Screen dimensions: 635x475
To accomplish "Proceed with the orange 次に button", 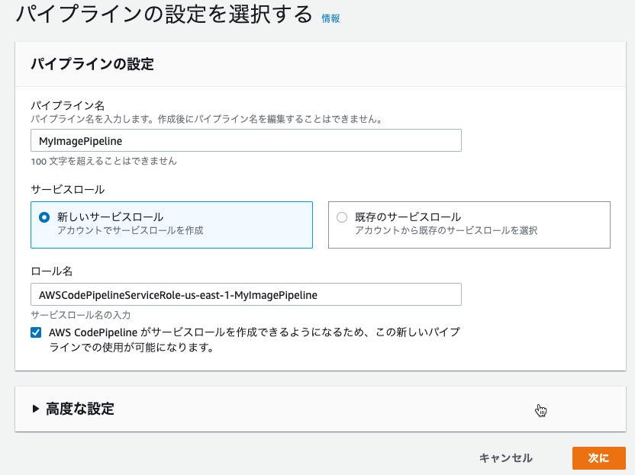I will (x=598, y=458).
